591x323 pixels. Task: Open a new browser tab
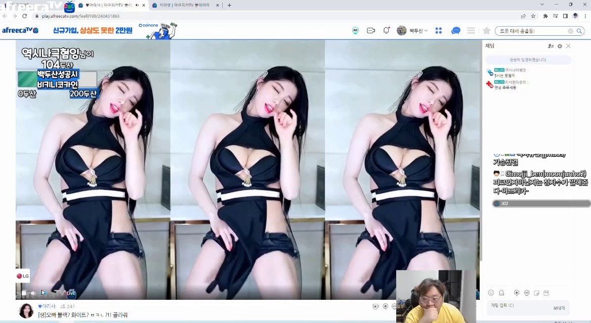click(229, 5)
